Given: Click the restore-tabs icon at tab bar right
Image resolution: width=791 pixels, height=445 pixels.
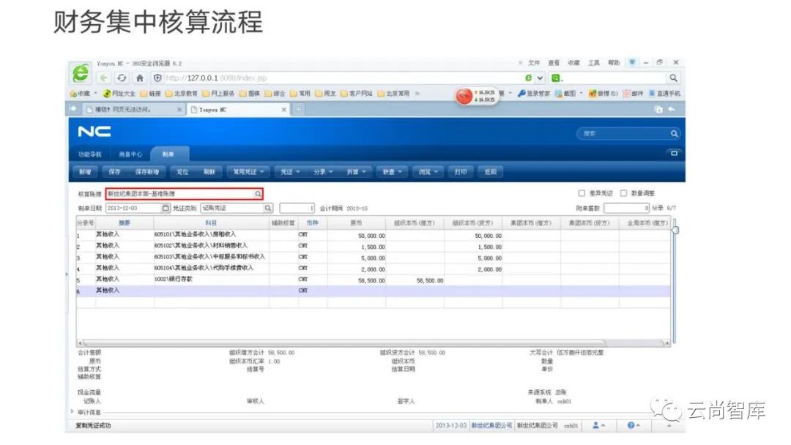Looking at the screenshot, I should [x=658, y=109].
